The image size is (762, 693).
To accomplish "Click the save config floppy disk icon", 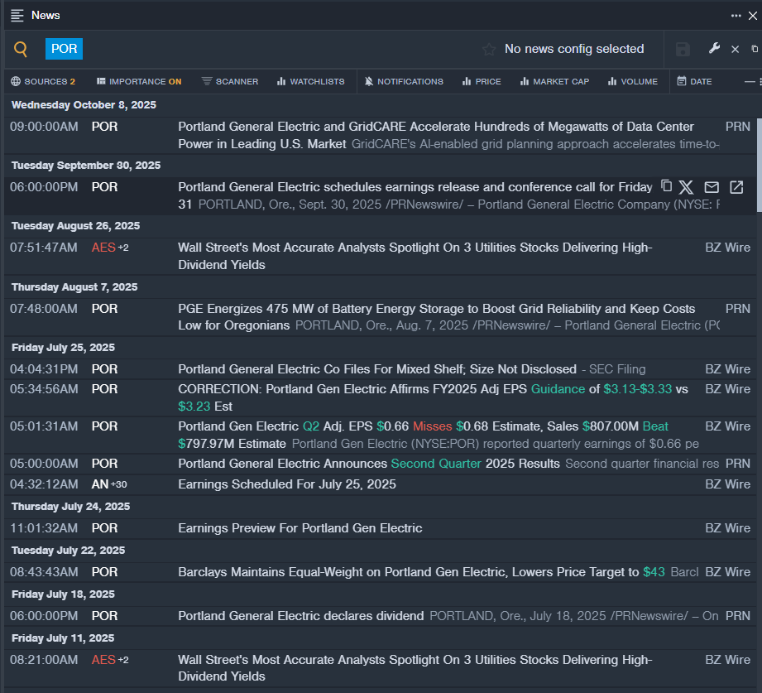I will (683, 50).
